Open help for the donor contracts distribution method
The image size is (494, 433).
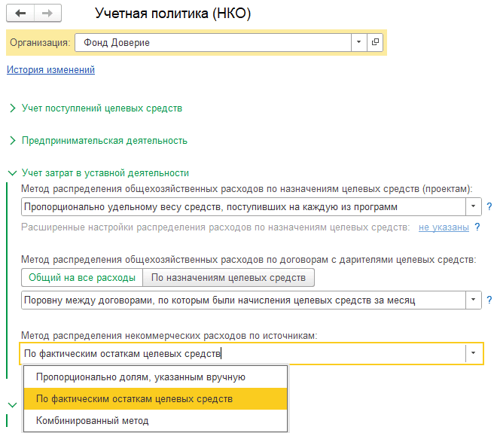point(489,300)
